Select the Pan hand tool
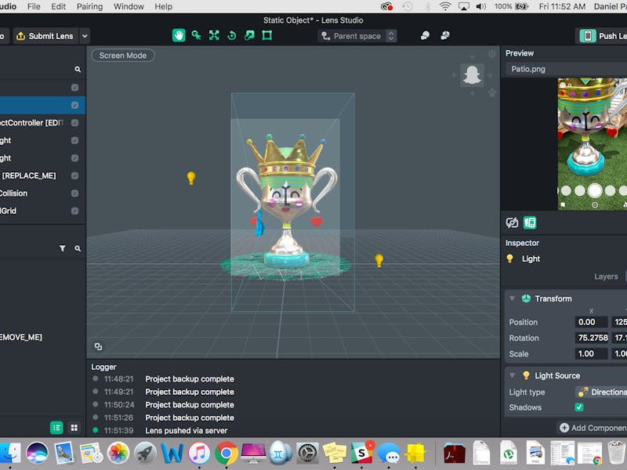This screenshot has height=470, width=627. (x=179, y=35)
